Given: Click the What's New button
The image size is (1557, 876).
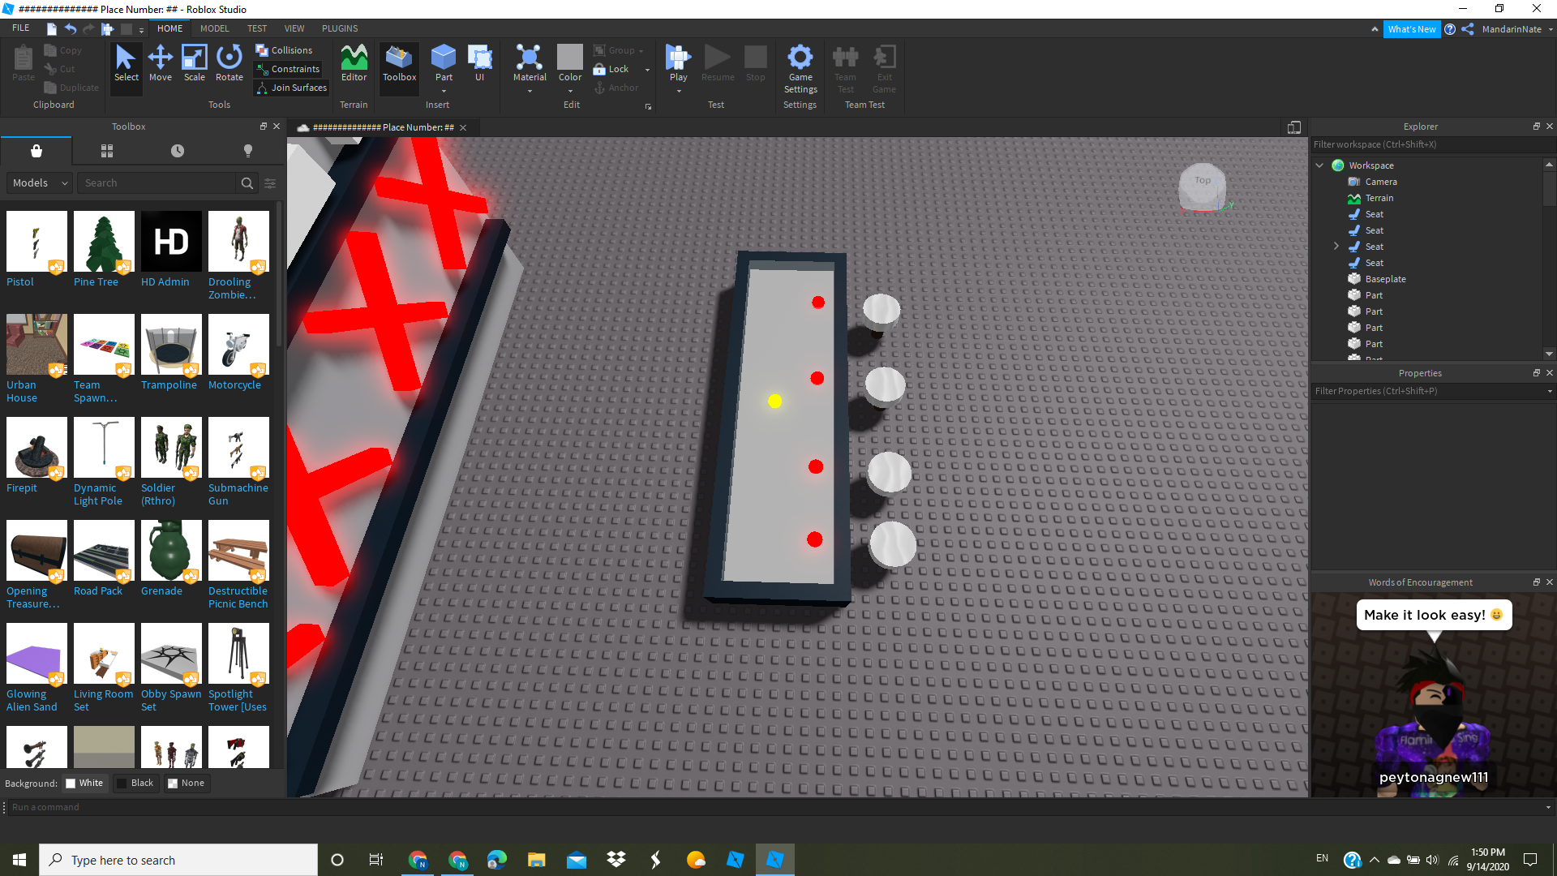Looking at the screenshot, I should [1411, 29].
